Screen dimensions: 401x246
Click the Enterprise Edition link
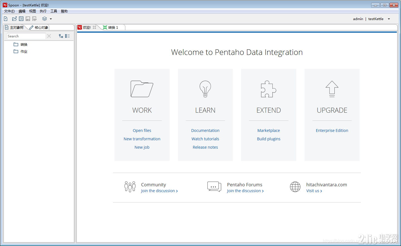(x=332, y=131)
